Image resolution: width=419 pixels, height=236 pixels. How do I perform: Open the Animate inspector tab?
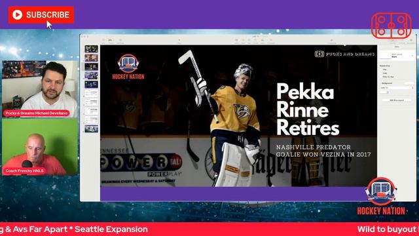point(402,41)
